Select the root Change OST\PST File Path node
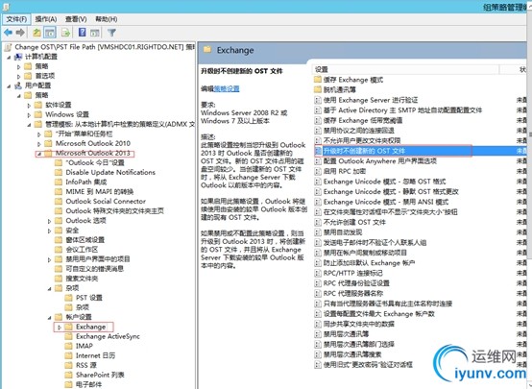The width and height of the screenshot is (532, 389). pos(99,47)
